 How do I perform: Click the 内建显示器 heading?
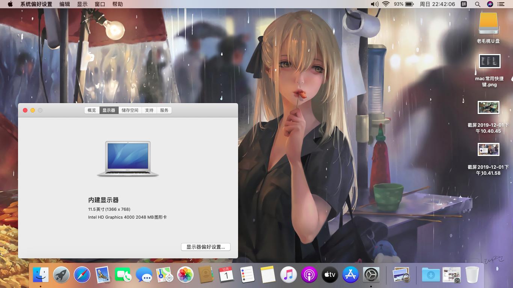pyautogui.click(x=104, y=200)
